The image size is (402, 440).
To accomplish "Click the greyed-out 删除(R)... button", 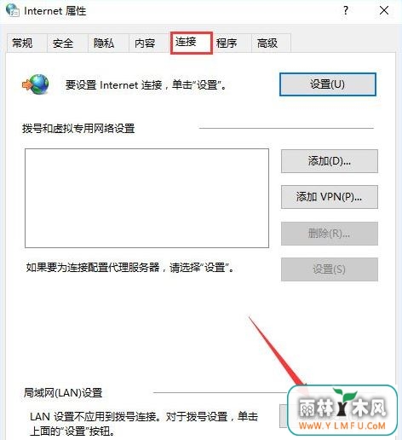I will click(330, 234).
